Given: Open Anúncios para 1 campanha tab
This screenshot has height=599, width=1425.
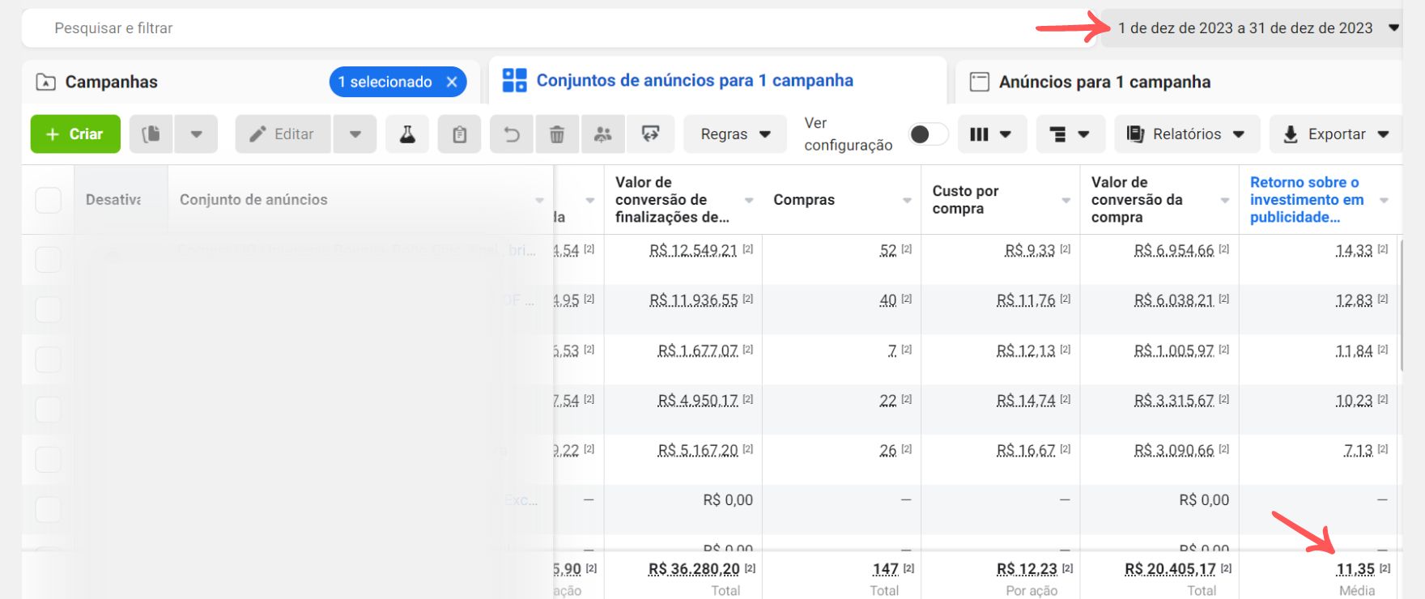Looking at the screenshot, I should [1104, 82].
